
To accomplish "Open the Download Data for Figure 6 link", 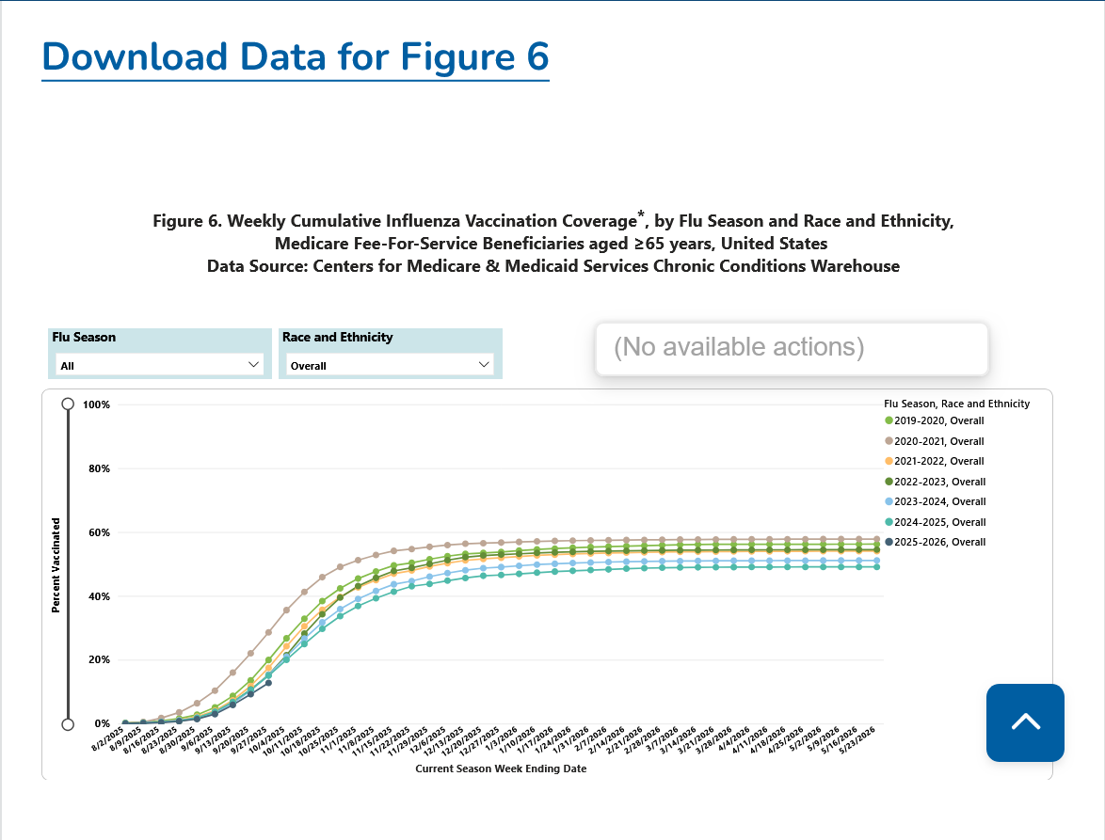I will 295,56.
